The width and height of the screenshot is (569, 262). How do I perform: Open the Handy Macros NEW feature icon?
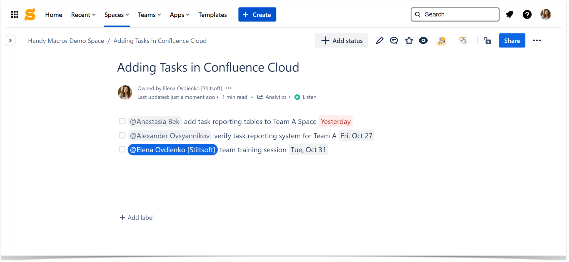441,41
